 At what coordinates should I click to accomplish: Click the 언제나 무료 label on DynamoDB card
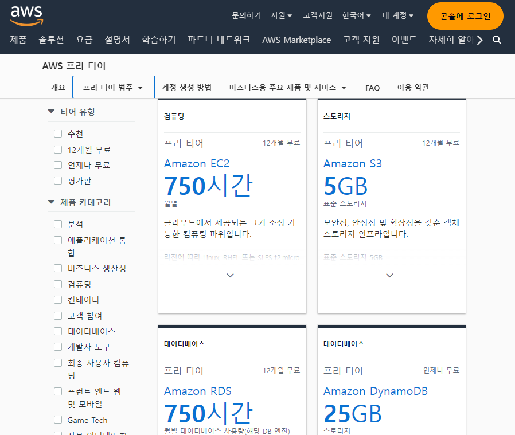click(441, 370)
